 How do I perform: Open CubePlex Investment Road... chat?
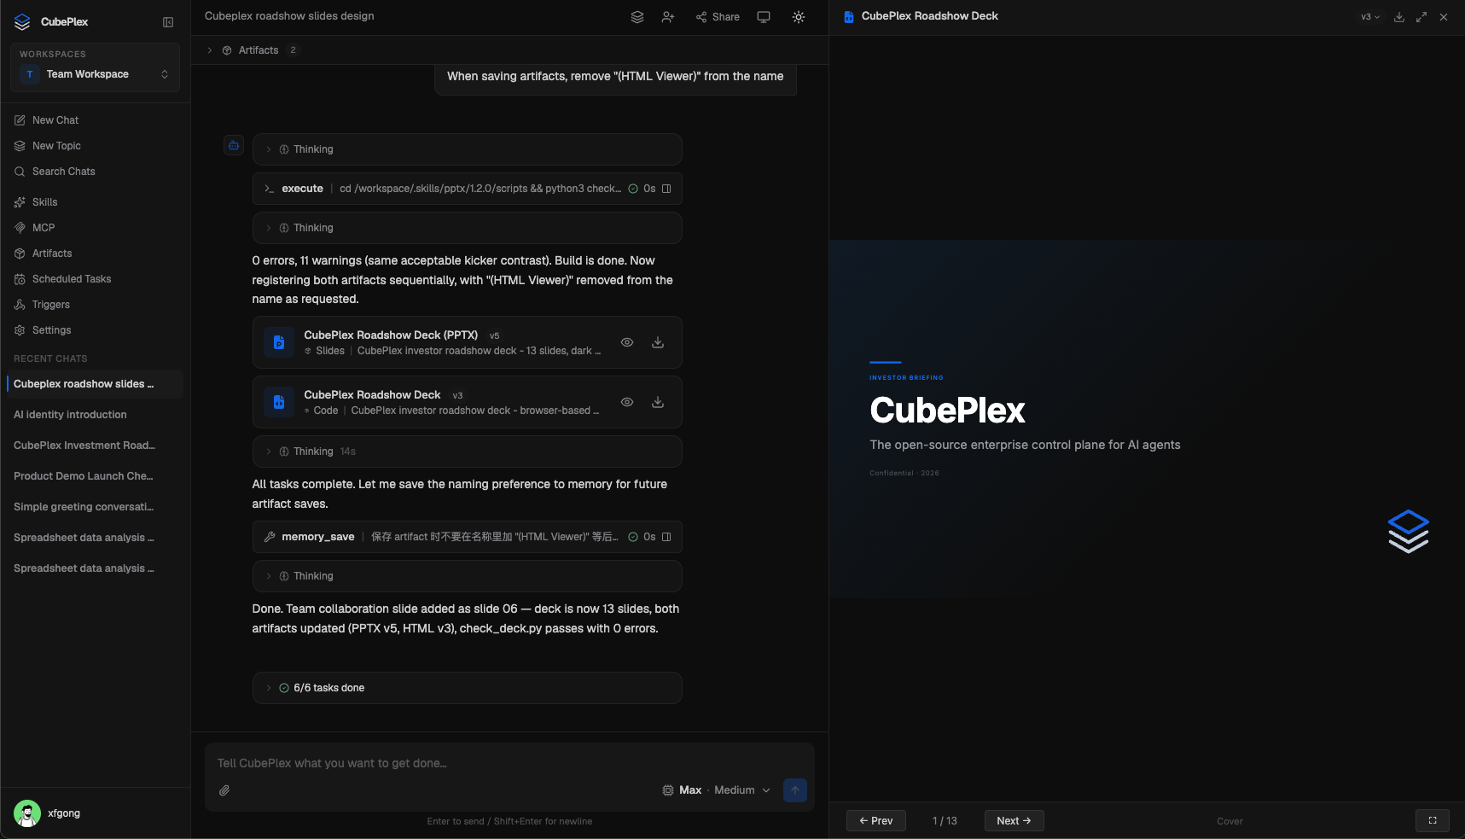pyautogui.click(x=95, y=446)
